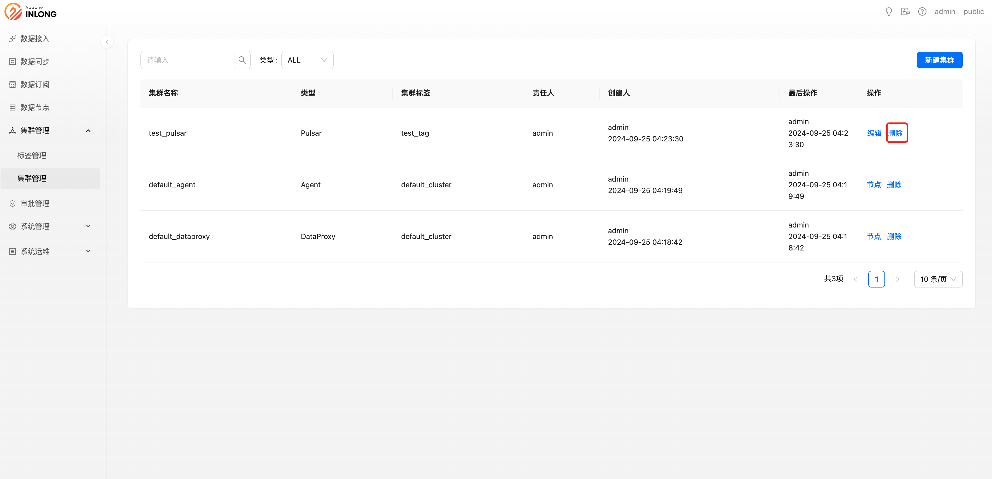Image resolution: width=992 pixels, height=479 pixels.
Task: Open 审批管理 in the sidebar
Action: pos(35,203)
